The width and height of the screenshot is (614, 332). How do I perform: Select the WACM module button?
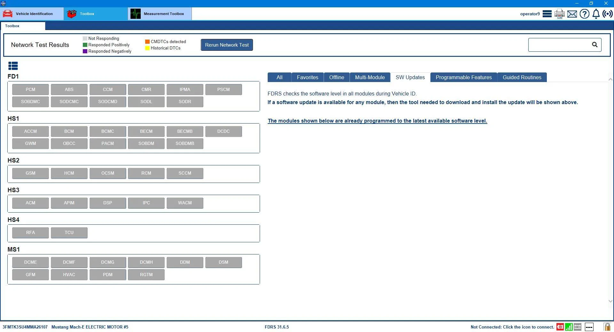185,203
